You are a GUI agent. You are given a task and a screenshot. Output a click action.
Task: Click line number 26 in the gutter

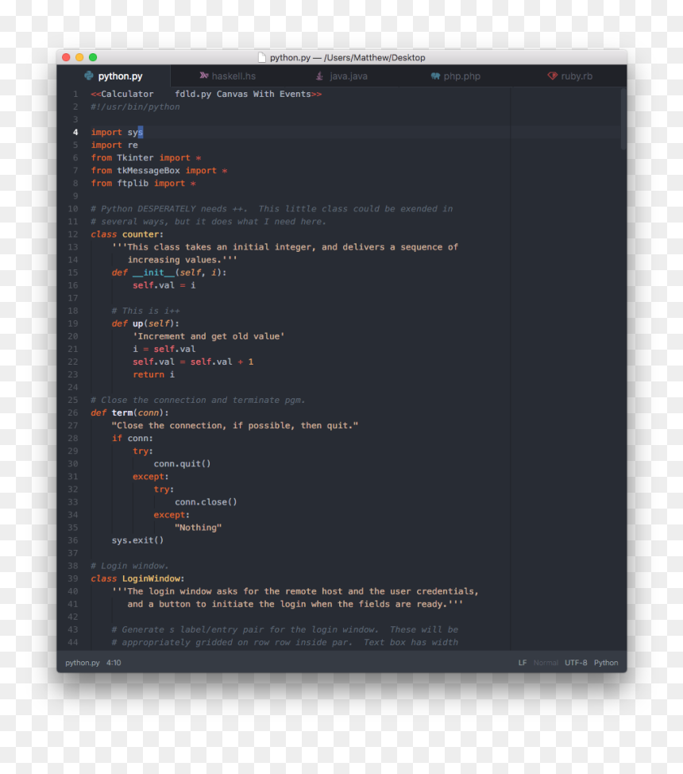[73, 412]
